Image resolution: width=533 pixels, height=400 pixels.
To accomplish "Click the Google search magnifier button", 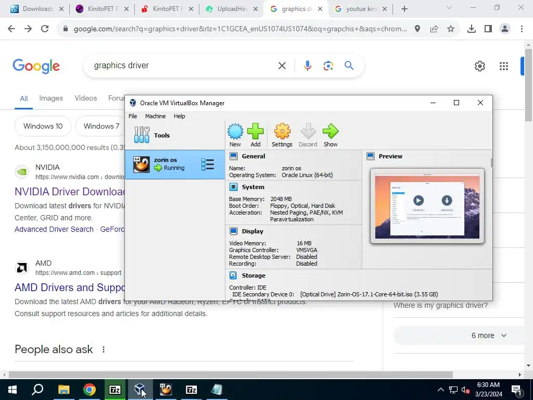I will coord(349,65).
